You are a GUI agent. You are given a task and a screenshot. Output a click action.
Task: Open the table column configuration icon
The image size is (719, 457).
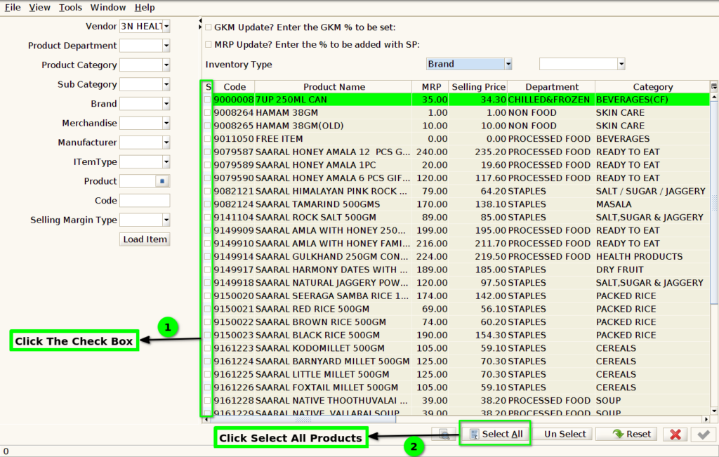tap(714, 86)
